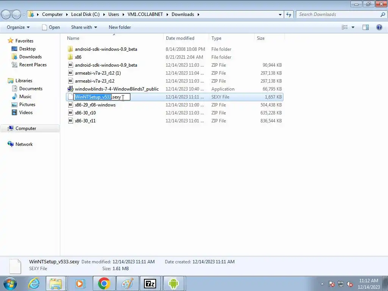Sort by the Type column header
The image size is (388, 291).
[x=216, y=38]
